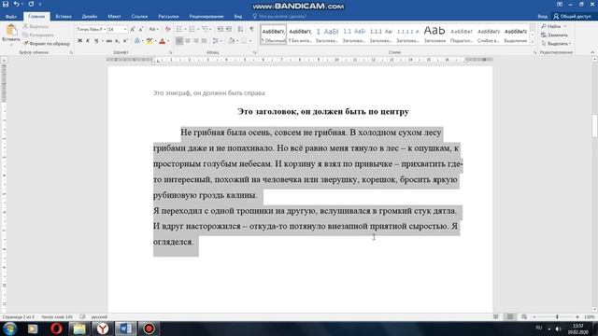Apply the Слабое выделение style
This screenshot has width=598, height=336.
[x=489, y=35]
